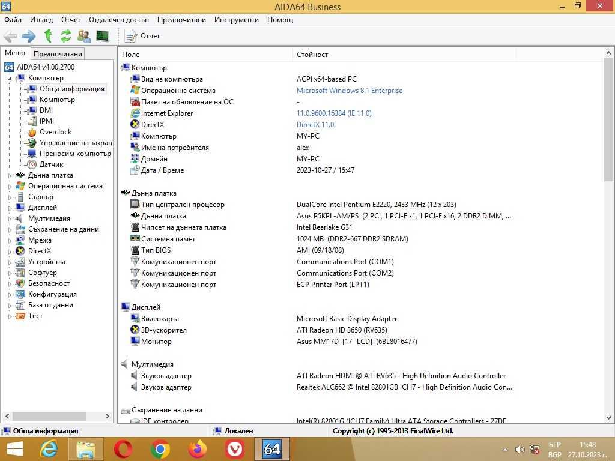Launch Firefox from the taskbar
Screen dimensions: 615x461
click(x=197, y=449)
